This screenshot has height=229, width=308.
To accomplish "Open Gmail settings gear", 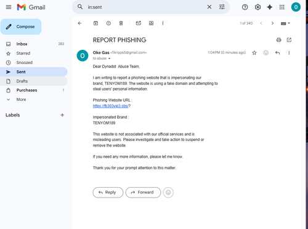I will tap(257, 7).
